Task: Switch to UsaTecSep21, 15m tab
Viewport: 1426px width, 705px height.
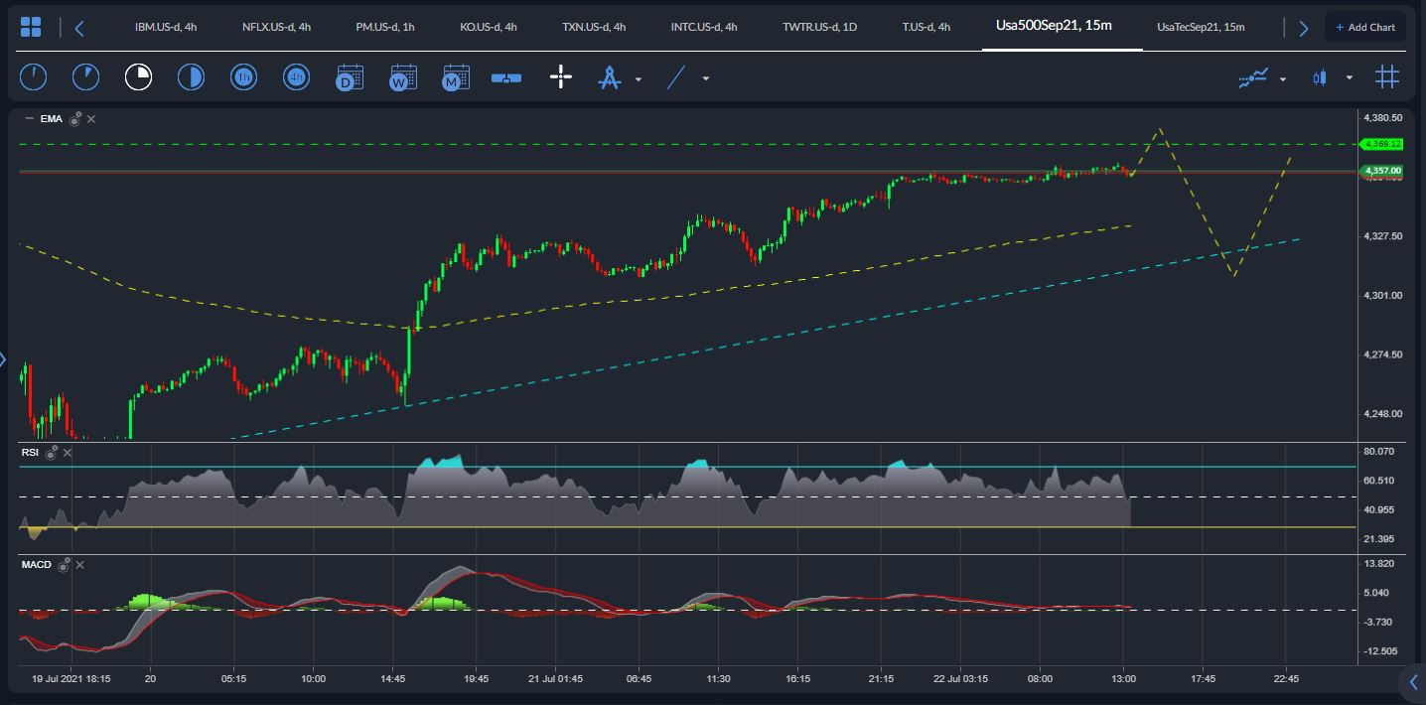Action: click(x=1201, y=27)
